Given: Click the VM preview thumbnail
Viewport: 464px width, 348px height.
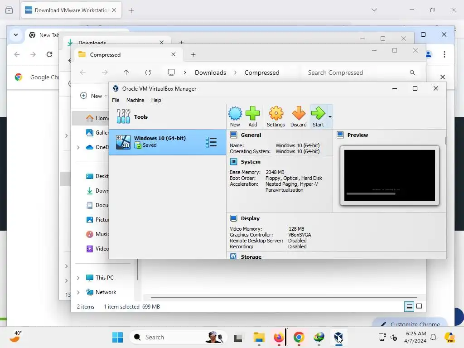Looking at the screenshot, I should point(389,175).
